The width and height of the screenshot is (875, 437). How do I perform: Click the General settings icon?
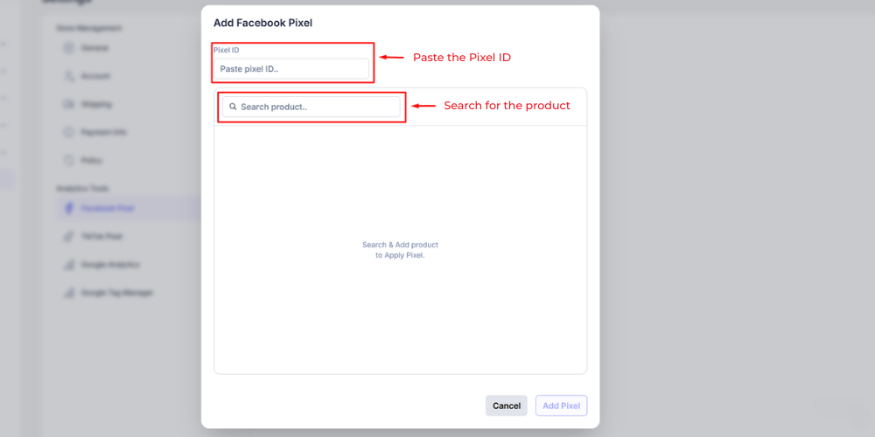point(68,48)
